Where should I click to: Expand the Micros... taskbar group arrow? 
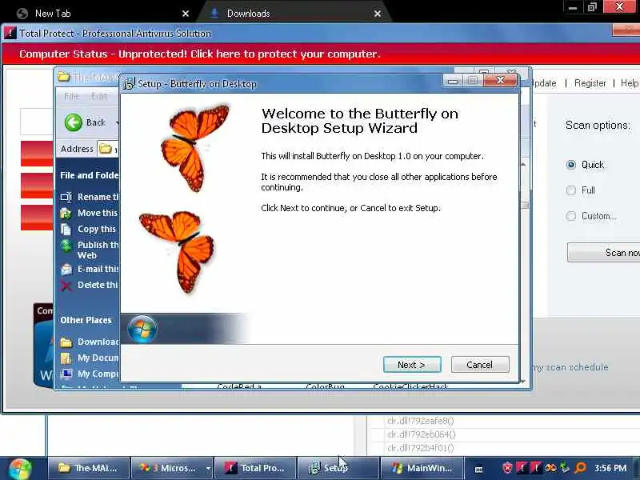pos(208,469)
